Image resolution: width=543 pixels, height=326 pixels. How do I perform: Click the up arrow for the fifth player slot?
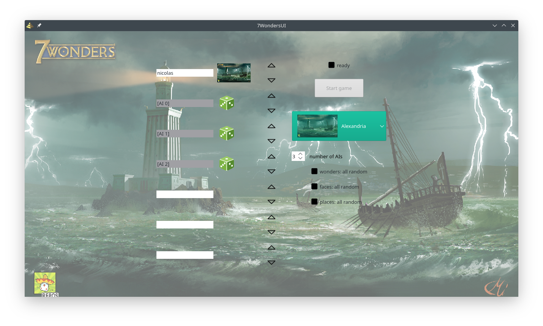(x=271, y=187)
